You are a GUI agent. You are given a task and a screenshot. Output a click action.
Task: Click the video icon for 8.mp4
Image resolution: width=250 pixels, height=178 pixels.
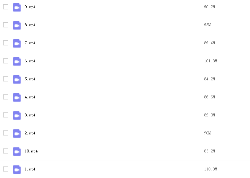point(17,25)
